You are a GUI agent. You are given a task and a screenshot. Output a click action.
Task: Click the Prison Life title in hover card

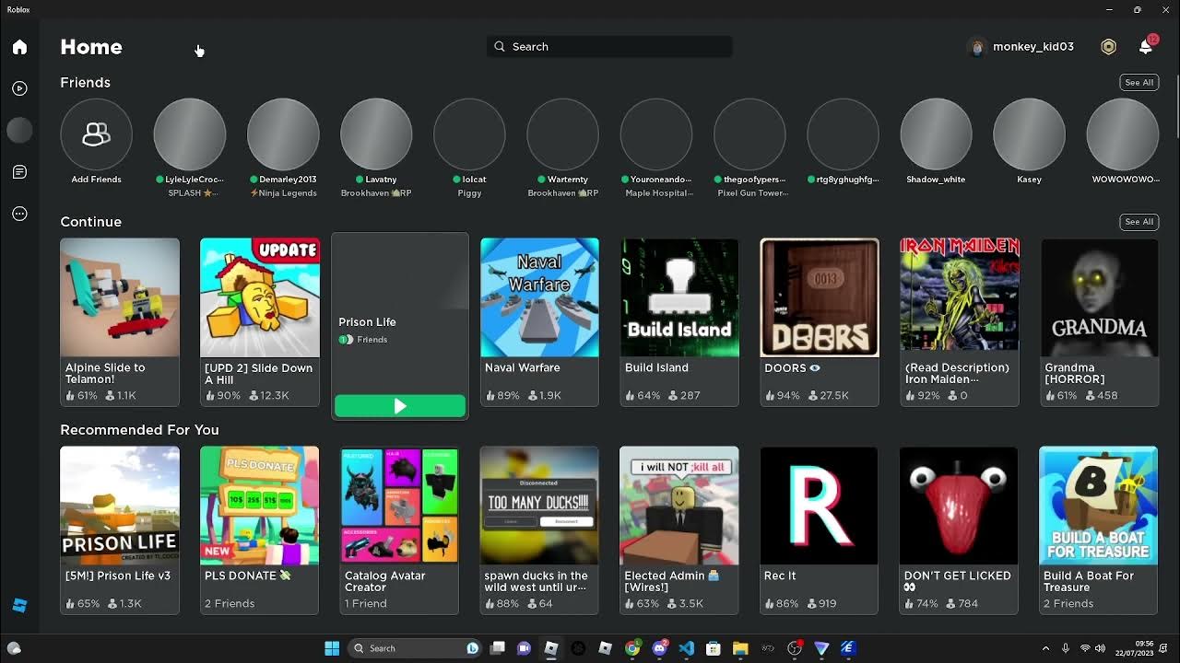click(367, 321)
